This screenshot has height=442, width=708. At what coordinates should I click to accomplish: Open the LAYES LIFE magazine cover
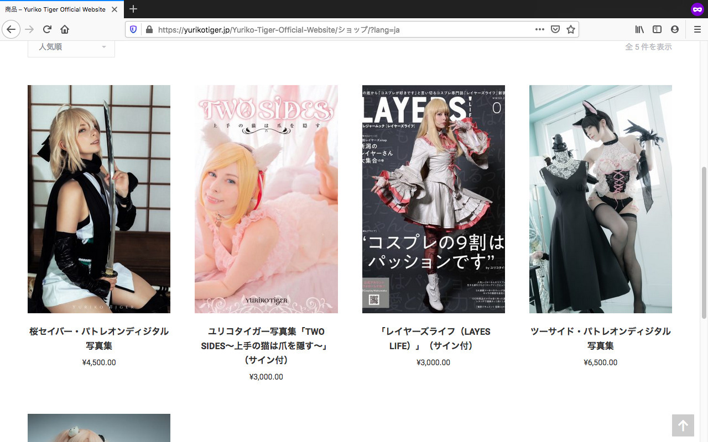coord(434,199)
